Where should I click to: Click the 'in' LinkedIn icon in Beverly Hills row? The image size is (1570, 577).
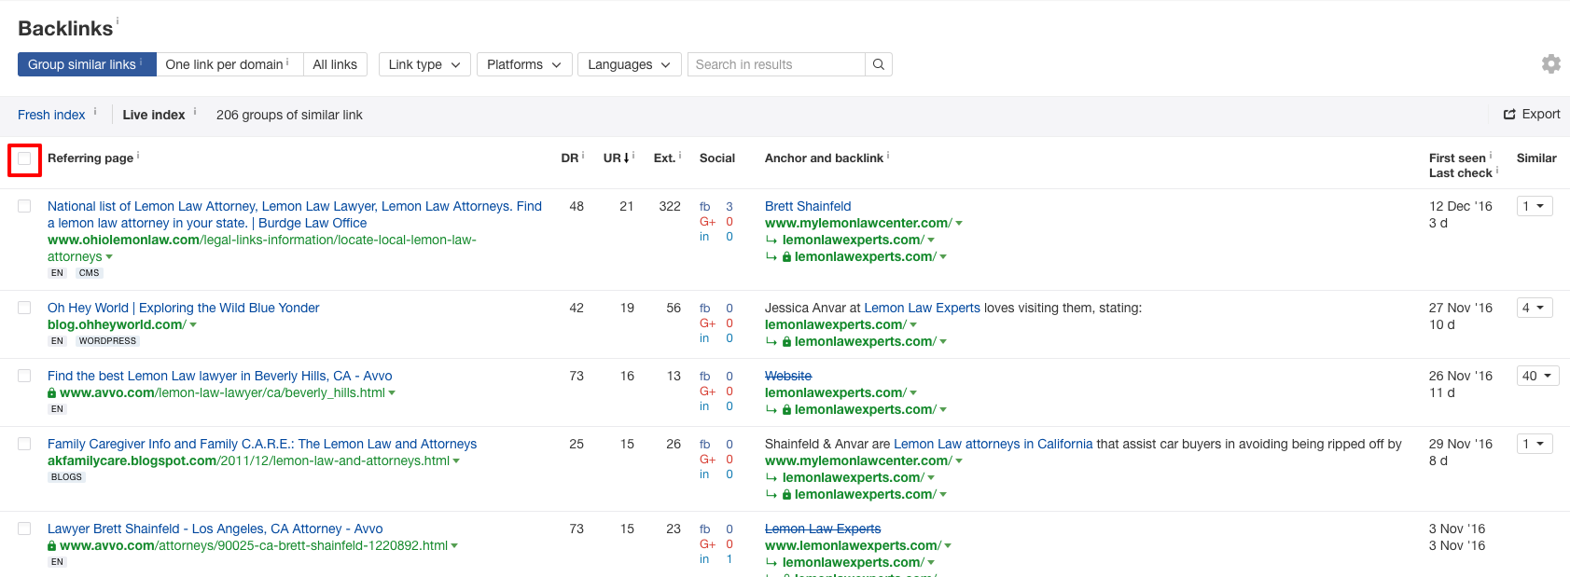[x=704, y=406]
